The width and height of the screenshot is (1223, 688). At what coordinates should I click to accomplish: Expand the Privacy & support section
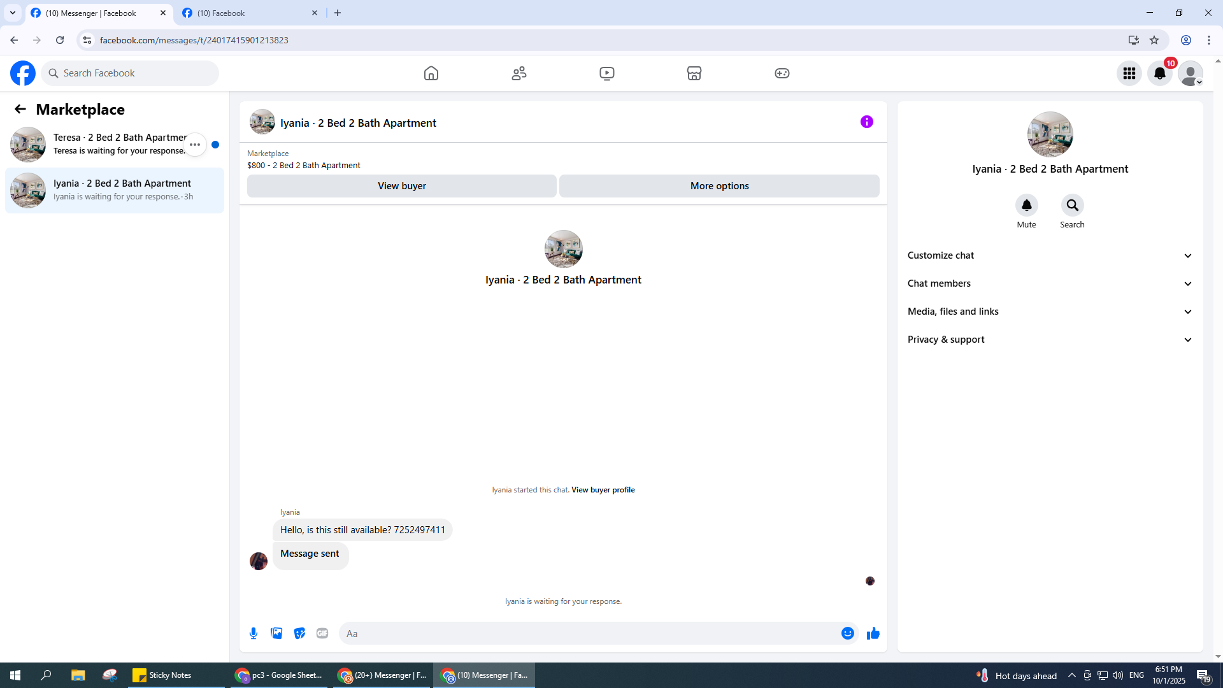[1050, 340]
